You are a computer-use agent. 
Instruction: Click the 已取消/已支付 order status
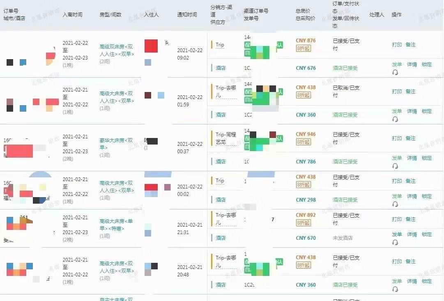[x=346, y=92]
